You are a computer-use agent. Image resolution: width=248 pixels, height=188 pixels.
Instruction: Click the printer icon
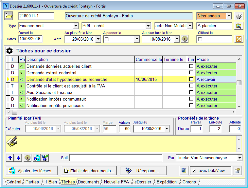point(239,16)
